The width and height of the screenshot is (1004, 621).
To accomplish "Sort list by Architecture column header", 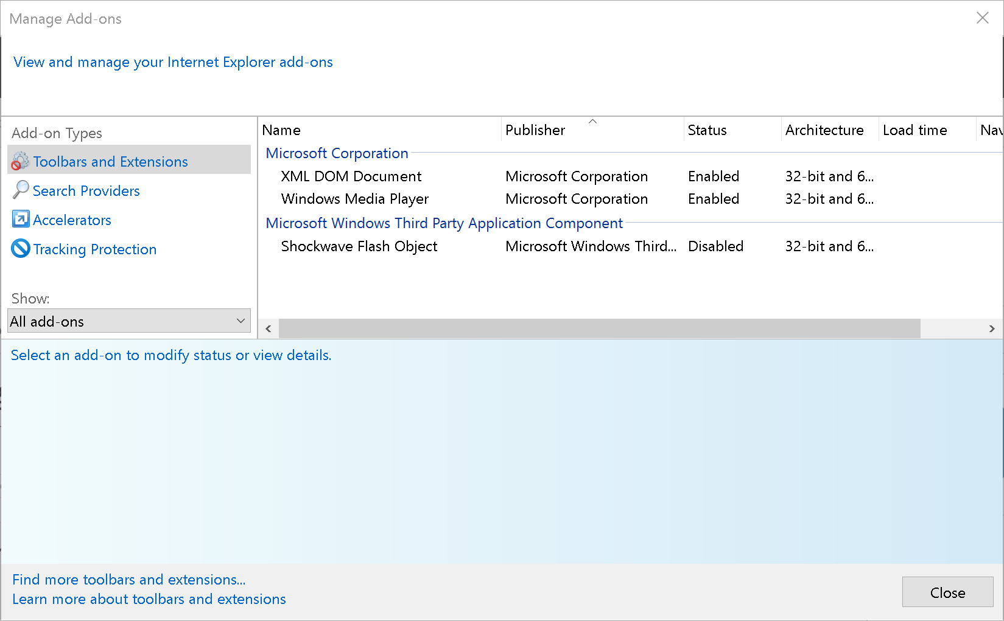I will [x=830, y=130].
